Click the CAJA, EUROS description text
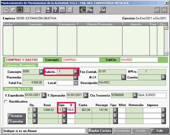Screen dimensions: 170x135 point(147,95)
